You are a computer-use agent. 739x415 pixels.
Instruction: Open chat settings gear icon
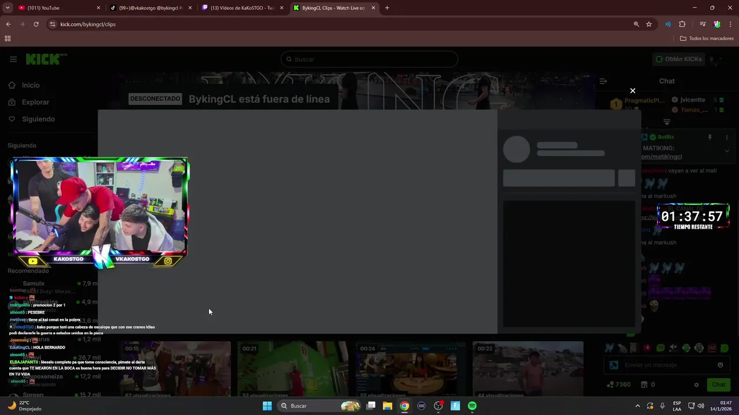(696, 384)
